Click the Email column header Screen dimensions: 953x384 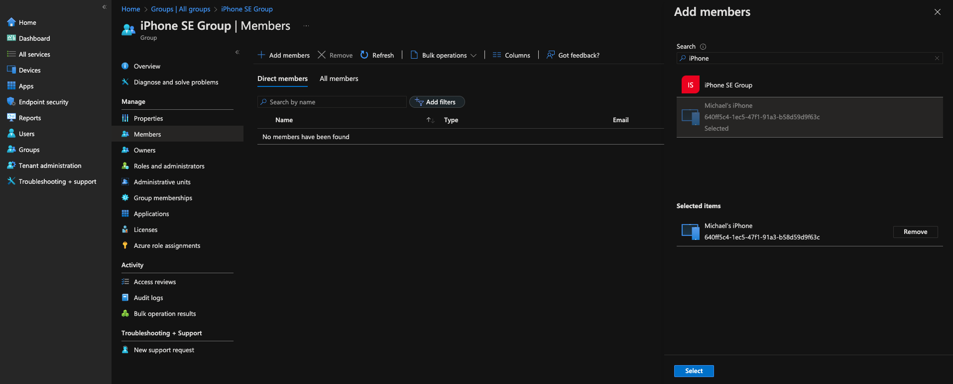click(620, 120)
